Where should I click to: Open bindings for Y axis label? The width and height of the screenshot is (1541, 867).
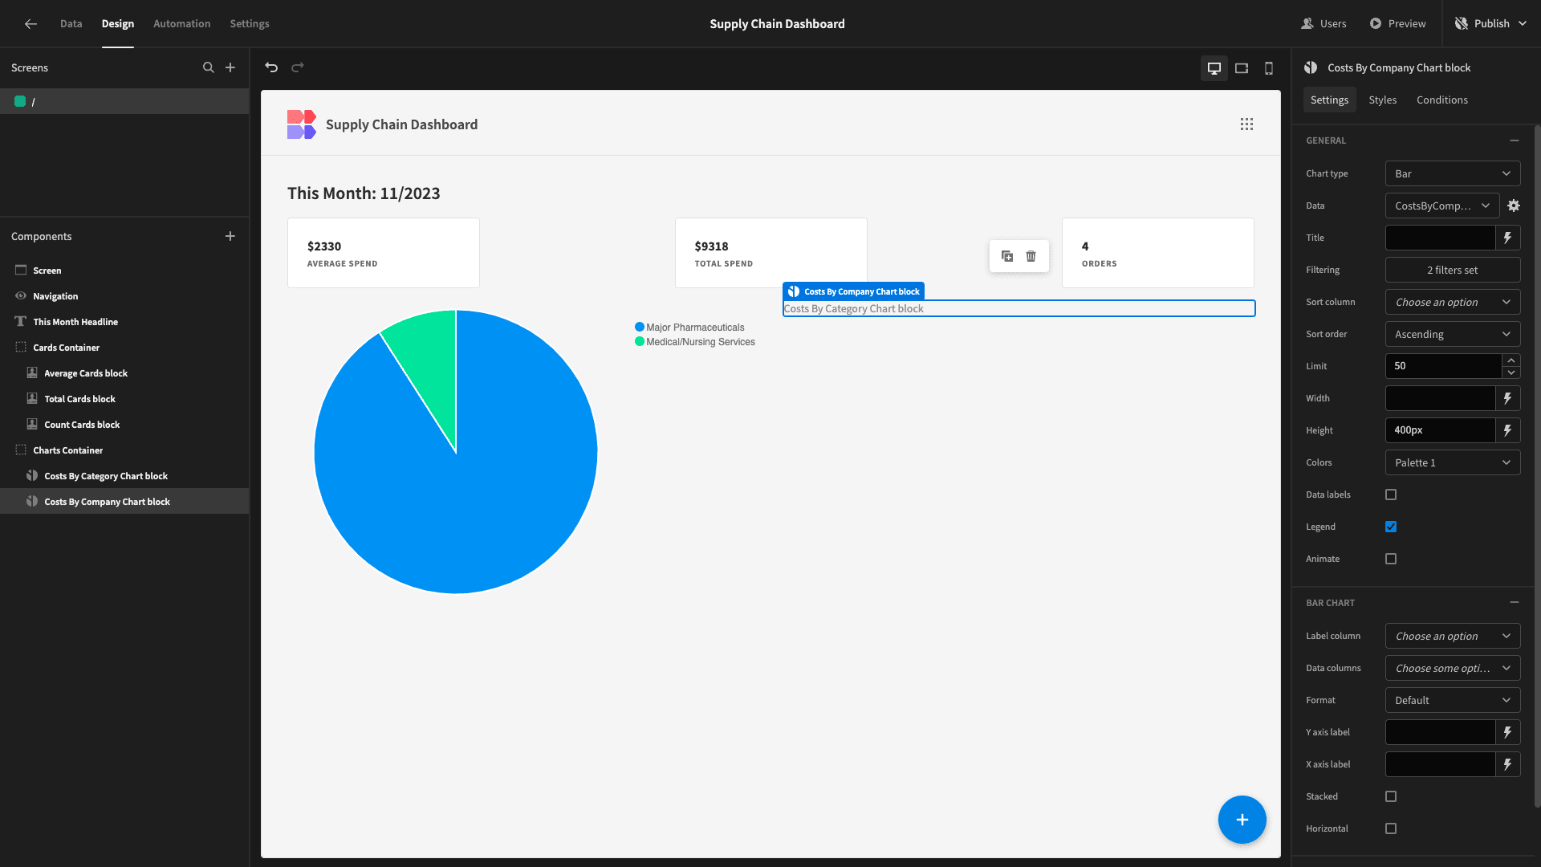[1508, 732]
